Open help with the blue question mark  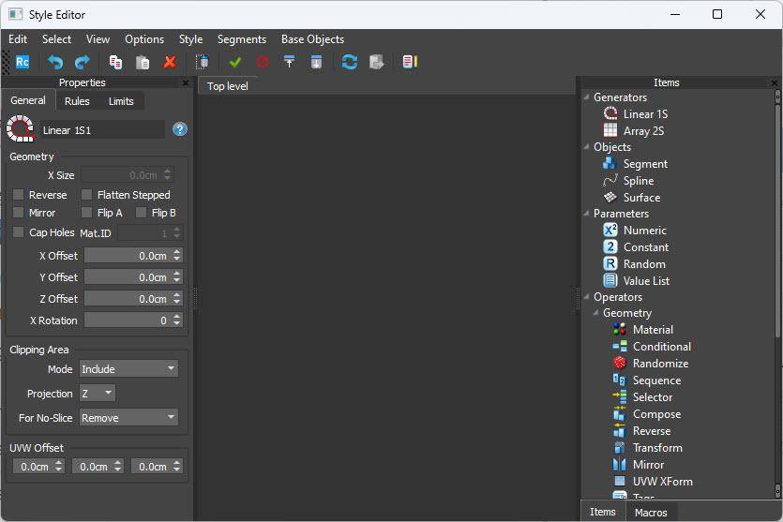pos(180,129)
